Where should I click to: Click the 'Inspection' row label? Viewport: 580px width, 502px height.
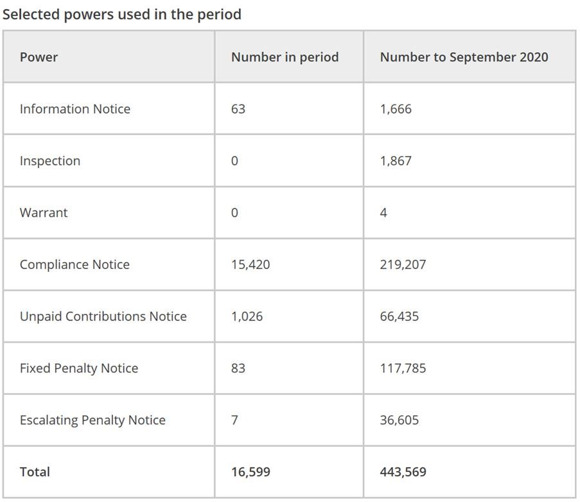[x=50, y=160]
